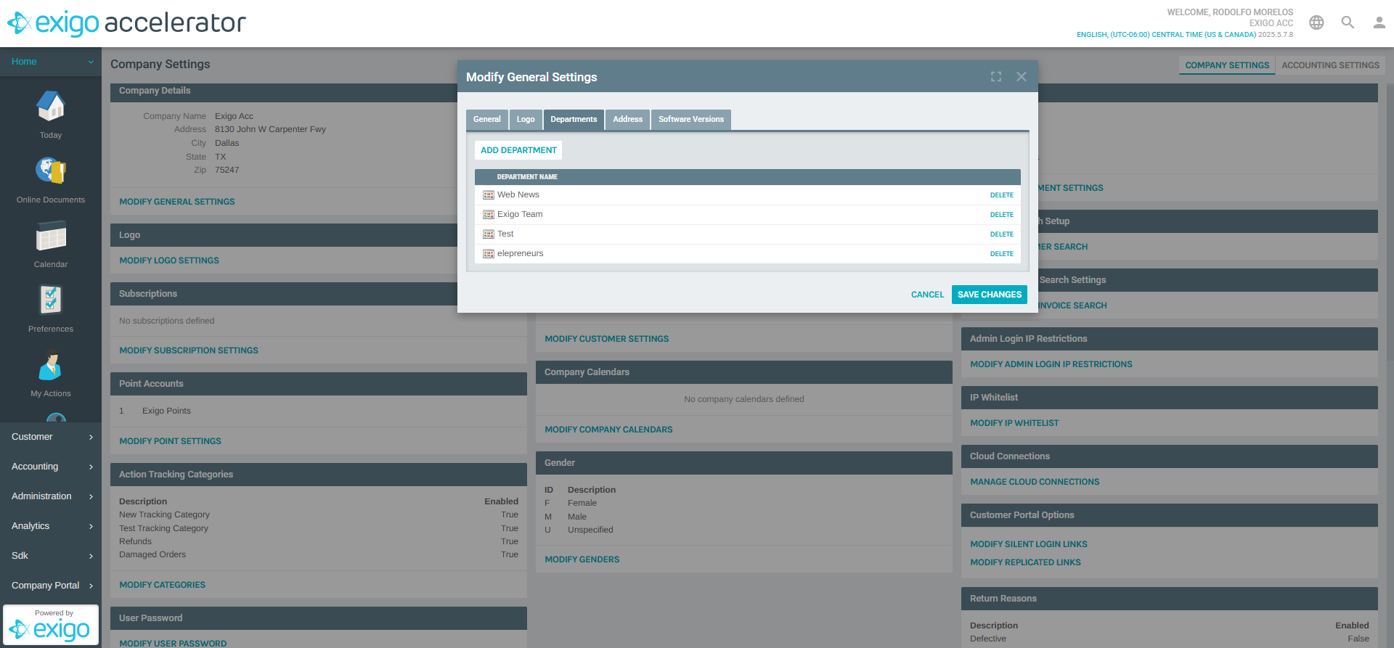This screenshot has width=1394, height=648.
Task: Open Modify Company Calendars link
Action: pyautogui.click(x=608, y=430)
